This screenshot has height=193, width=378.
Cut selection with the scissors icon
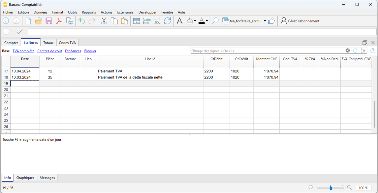tap(104, 21)
